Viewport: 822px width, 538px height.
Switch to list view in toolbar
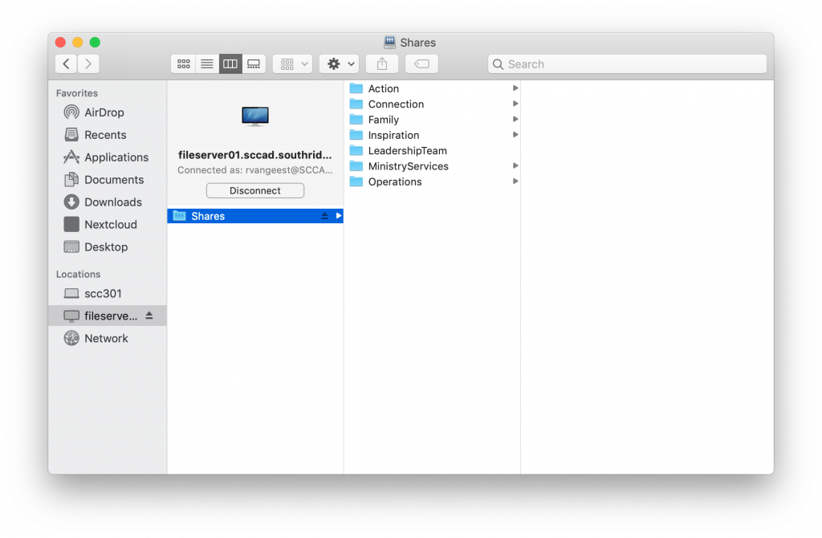pos(207,64)
